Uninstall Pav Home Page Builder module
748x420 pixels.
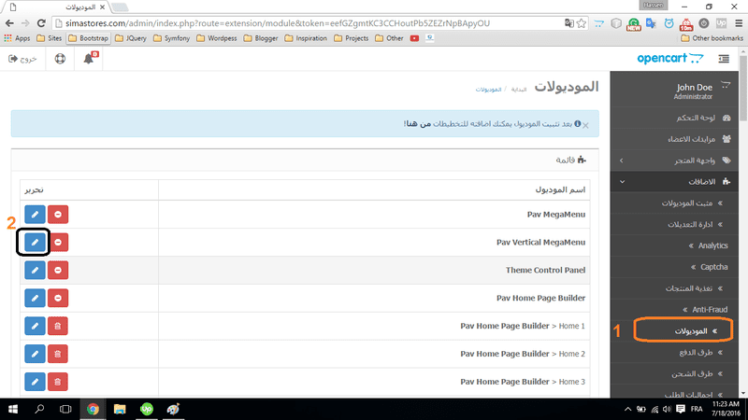58,298
